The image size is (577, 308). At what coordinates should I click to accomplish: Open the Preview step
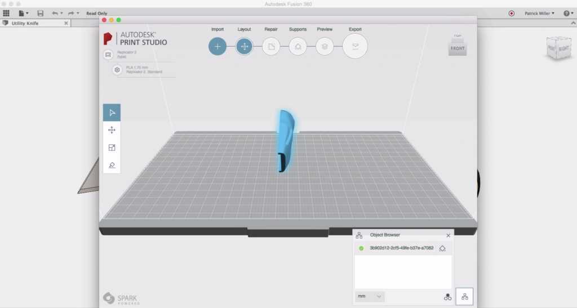pos(325,46)
